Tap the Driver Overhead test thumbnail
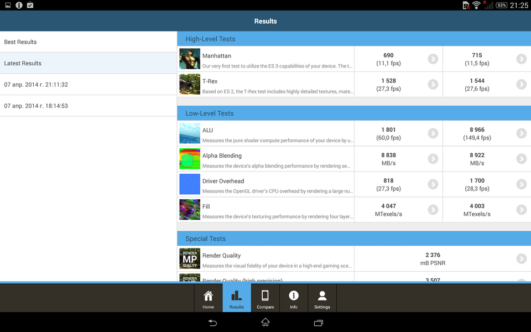This screenshot has height=332, width=531. (x=190, y=184)
